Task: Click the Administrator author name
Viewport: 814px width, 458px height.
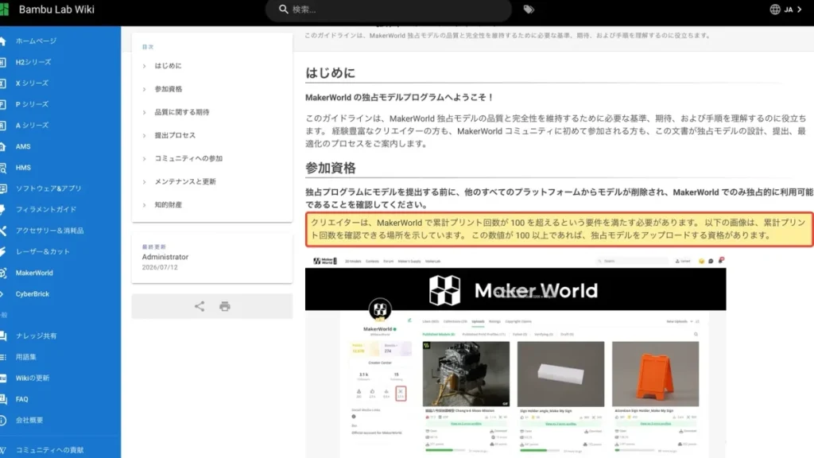Action: click(165, 257)
